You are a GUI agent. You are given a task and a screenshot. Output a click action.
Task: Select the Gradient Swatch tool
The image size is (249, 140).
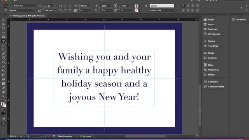(x=4, y=75)
